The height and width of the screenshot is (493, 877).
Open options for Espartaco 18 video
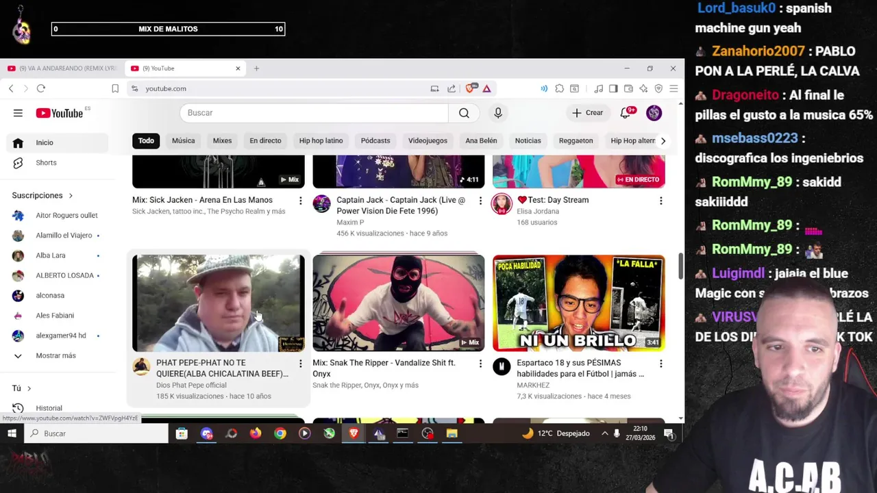pos(660,364)
